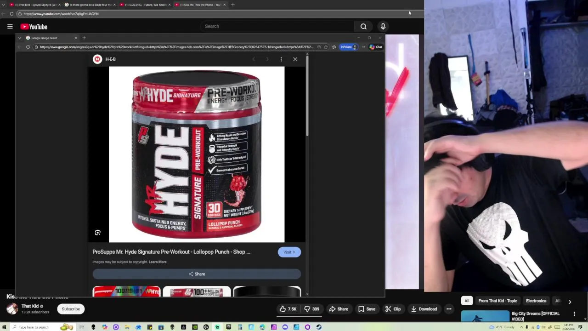Image resolution: width=588 pixels, height=331 pixels.
Task: Go to YouTube home via the logo
Action: point(34,27)
